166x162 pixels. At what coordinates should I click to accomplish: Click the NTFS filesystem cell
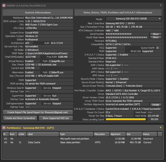click(x=98, y=142)
